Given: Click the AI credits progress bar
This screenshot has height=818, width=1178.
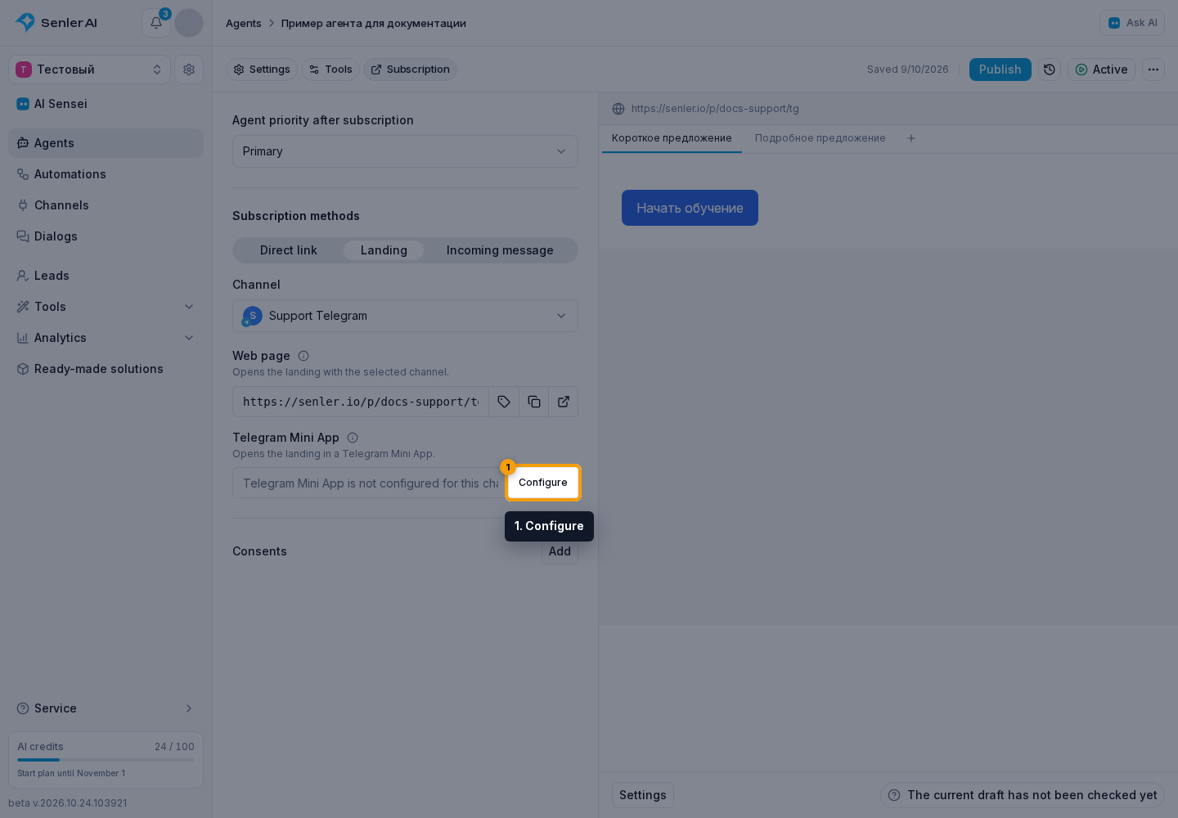Looking at the screenshot, I should point(106,760).
